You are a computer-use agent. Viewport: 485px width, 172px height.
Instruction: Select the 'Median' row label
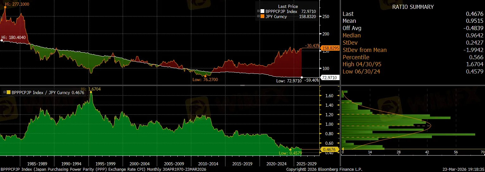pos(352,35)
